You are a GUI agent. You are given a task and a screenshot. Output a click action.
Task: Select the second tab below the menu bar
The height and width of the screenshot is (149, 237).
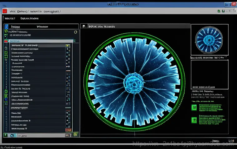pyautogui.click(x=30, y=18)
